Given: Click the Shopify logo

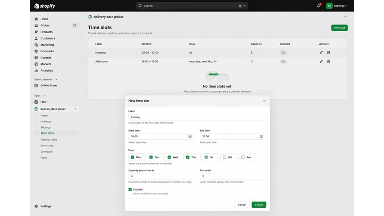Looking at the screenshot, I should pyautogui.click(x=45, y=6).
